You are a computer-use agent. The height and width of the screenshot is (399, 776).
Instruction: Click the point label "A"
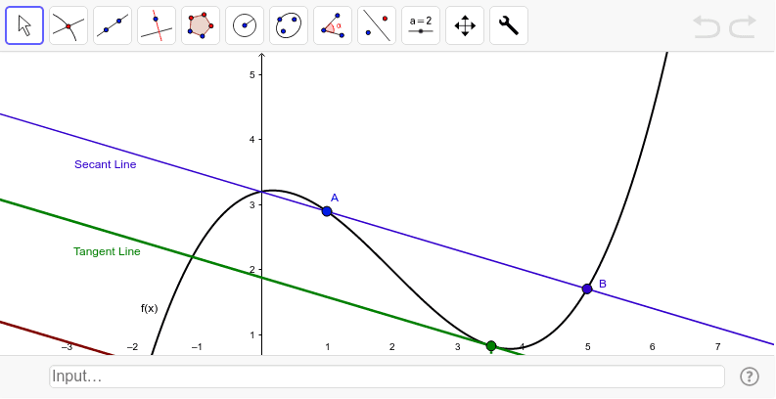click(335, 198)
